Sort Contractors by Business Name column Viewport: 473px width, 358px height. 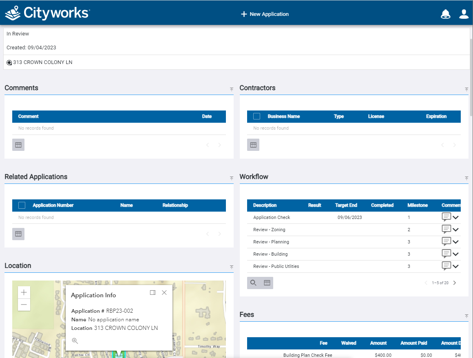click(283, 116)
